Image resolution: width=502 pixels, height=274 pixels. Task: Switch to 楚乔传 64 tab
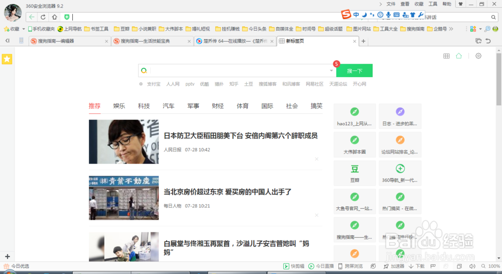point(235,41)
